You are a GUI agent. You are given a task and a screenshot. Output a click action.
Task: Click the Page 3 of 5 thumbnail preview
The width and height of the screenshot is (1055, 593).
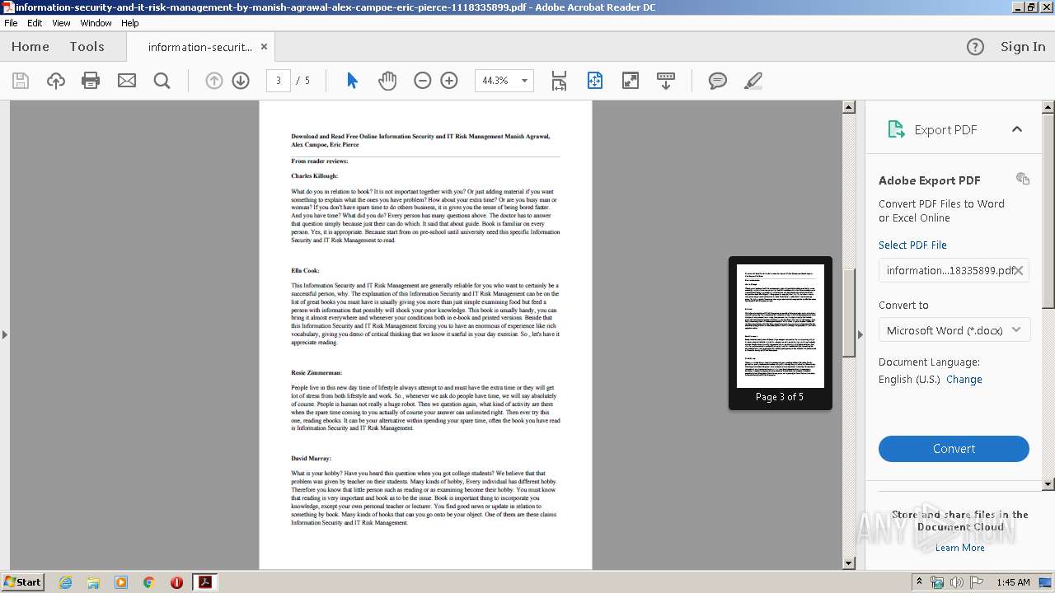[x=781, y=333]
